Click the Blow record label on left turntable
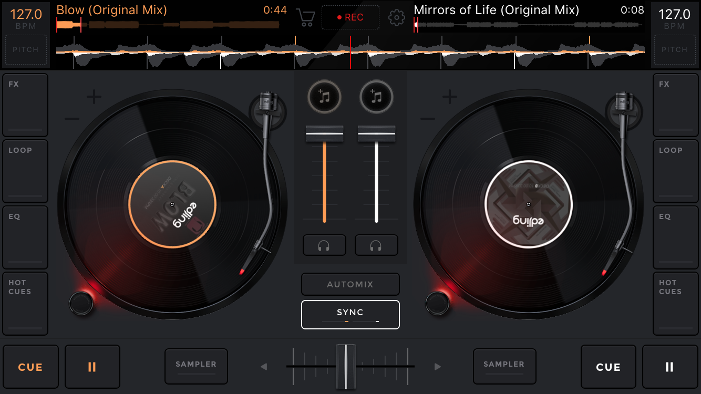 pyautogui.click(x=172, y=204)
